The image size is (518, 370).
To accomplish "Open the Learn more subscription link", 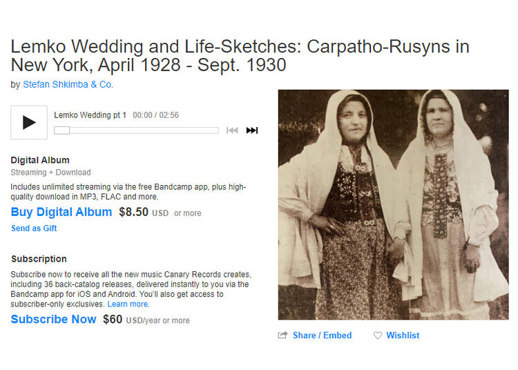I will pos(128,304).
